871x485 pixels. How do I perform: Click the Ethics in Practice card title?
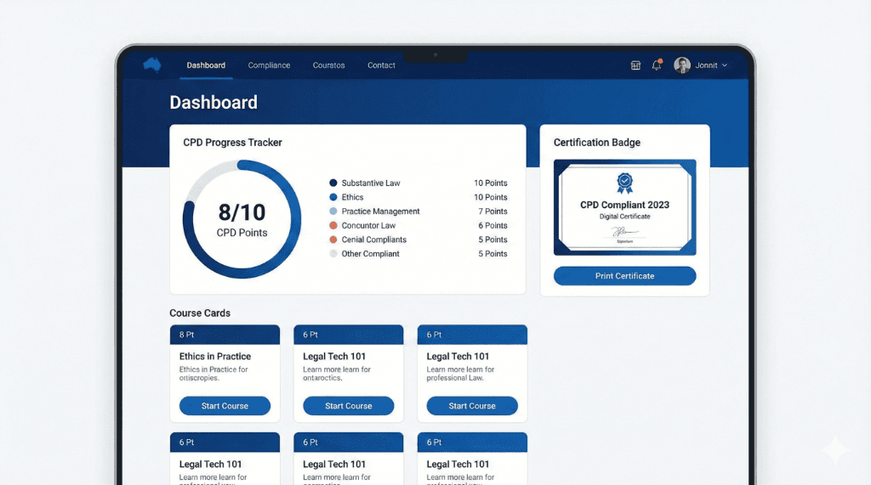click(215, 357)
